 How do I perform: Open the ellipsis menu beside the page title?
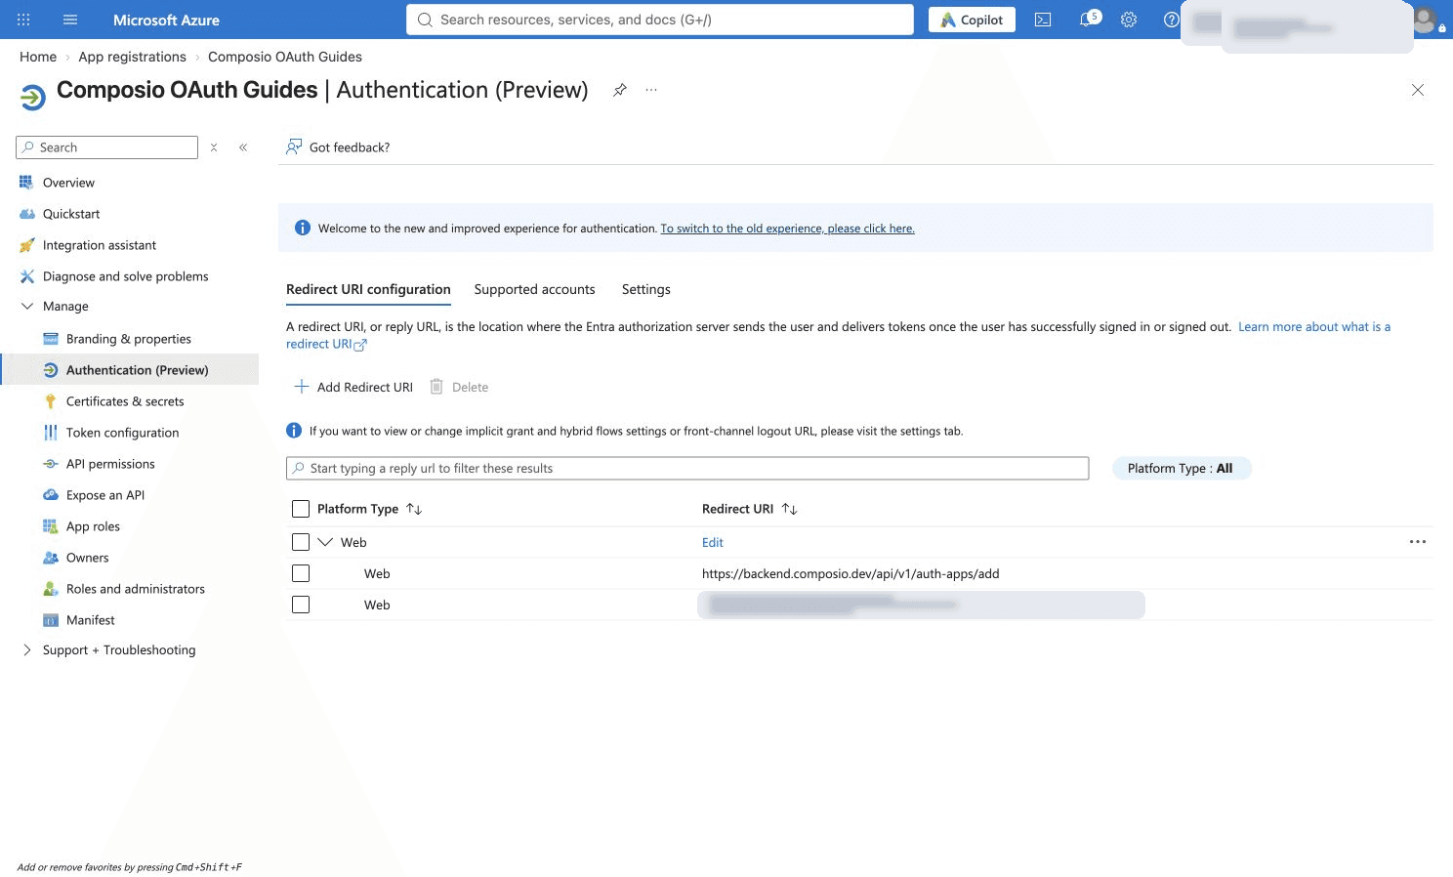point(651,90)
